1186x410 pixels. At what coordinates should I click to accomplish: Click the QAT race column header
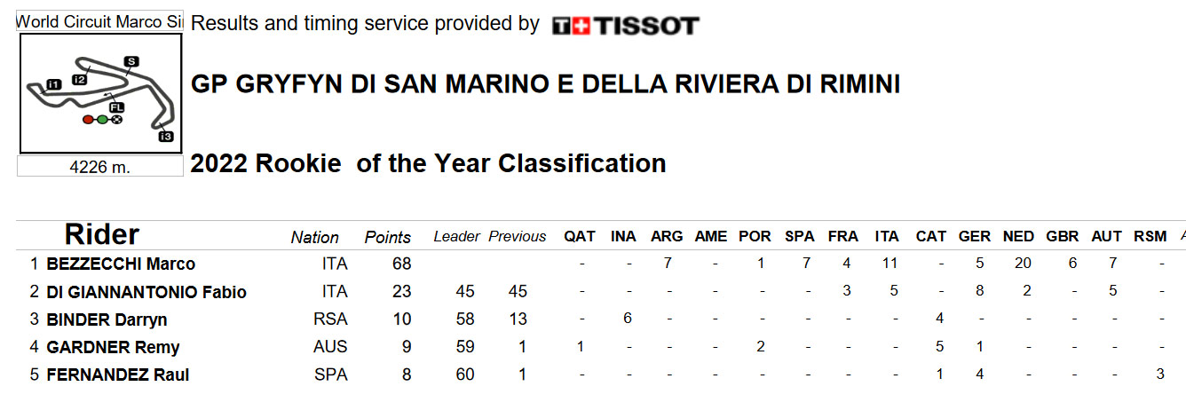(x=580, y=236)
